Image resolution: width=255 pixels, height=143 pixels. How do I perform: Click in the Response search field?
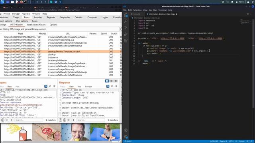coord(91,120)
